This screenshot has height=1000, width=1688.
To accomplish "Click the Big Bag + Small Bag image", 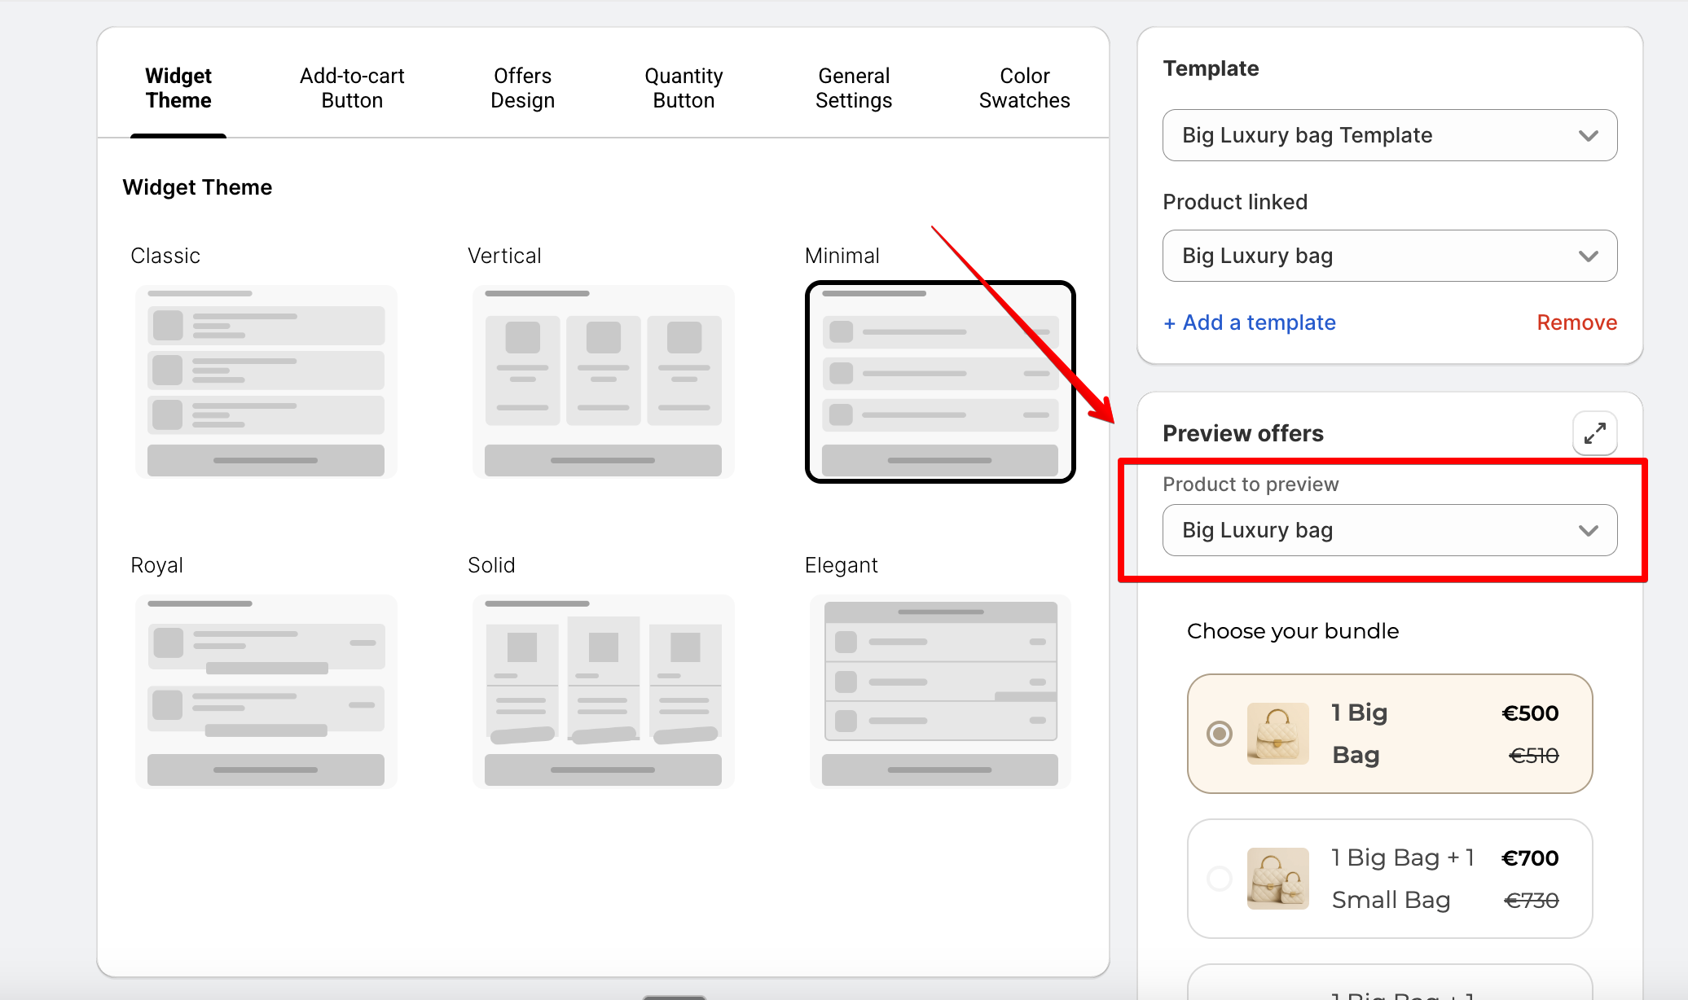I will [1277, 878].
